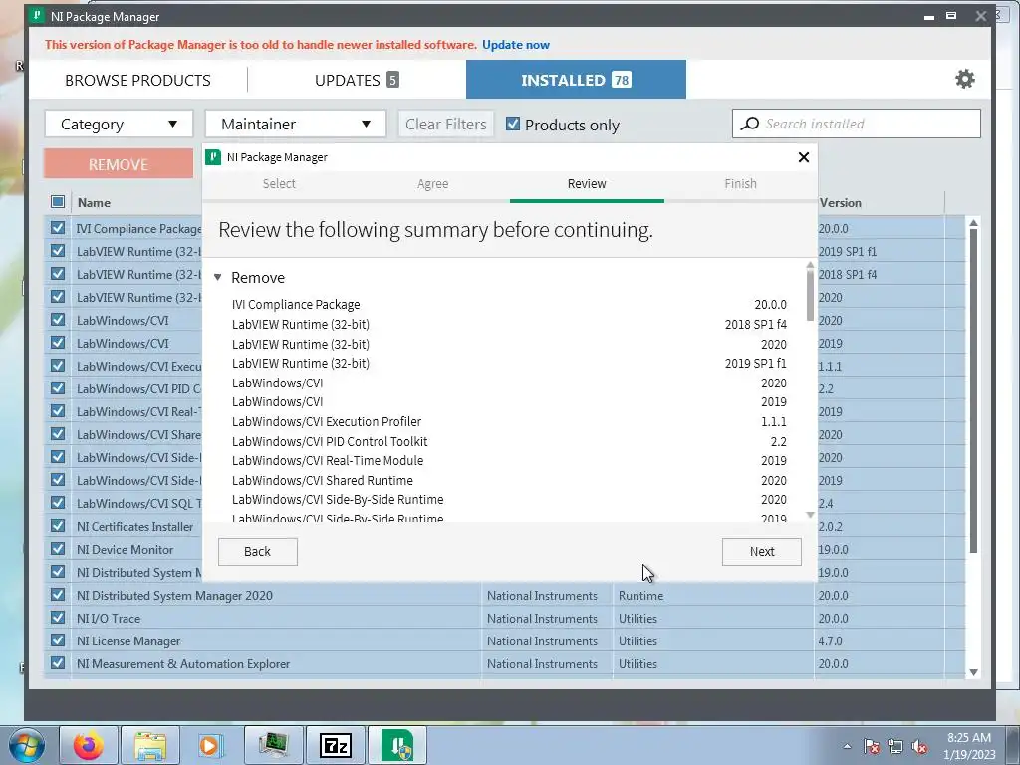Viewport: 1020px width, 765px height.
Task: Click the dialog summary scroll-up arrow
Action: (x=810, y=265)
